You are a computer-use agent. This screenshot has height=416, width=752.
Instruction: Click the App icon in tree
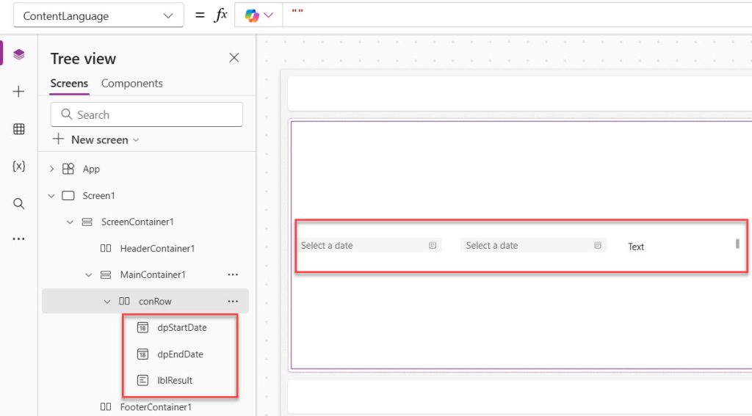(x=68, y=169)
